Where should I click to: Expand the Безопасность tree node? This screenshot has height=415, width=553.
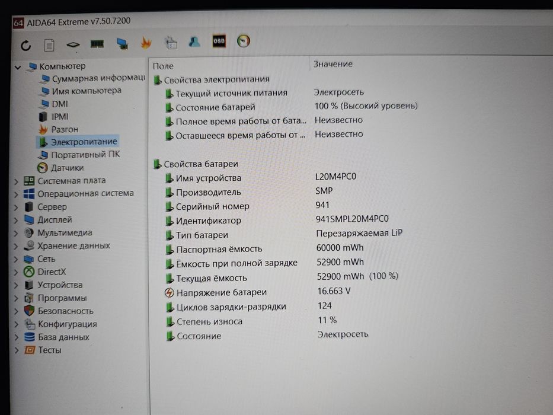click(16, 311)
